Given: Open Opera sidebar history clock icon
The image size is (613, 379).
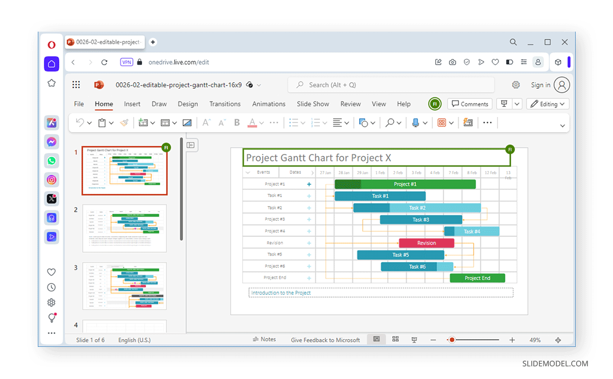Looking at the screenshot, I should 52,288.
